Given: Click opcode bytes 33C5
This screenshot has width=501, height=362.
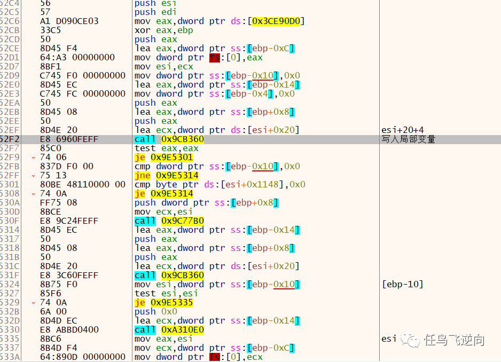Looking at the screenshot, I should pos(51,30).
